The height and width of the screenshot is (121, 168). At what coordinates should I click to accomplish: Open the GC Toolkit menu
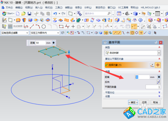(123, 7)
